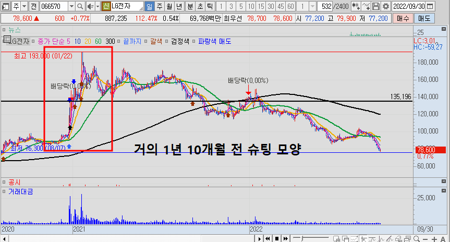Select the 15 interval button
The height and width of the screenshot is (242, 450).
[x=261, y=6]
